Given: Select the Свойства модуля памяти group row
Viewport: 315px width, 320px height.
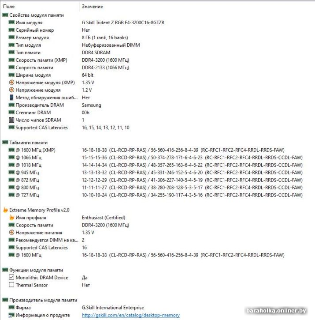Looking at the screenshot, I should 37,15.
